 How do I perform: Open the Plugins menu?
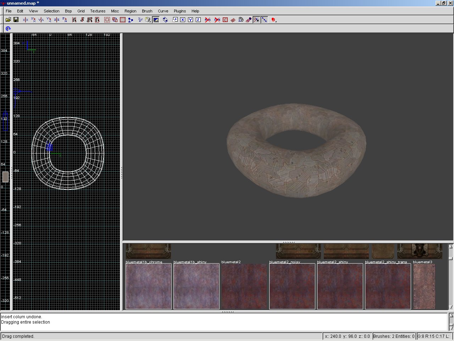pos(179,11)
